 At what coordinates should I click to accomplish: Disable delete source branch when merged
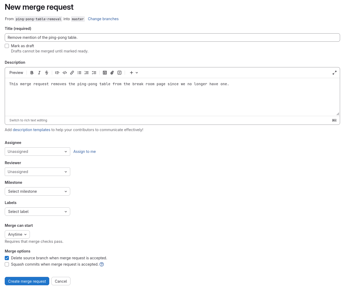coord(7,258)
